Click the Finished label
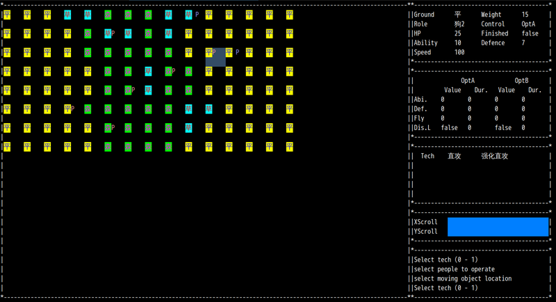This screenshot has width=556, height=302. tap(495, 33)
